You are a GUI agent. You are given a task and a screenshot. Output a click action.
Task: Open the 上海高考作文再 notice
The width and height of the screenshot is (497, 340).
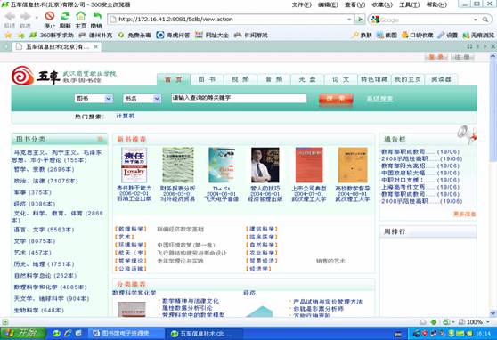tap(420, 187)
